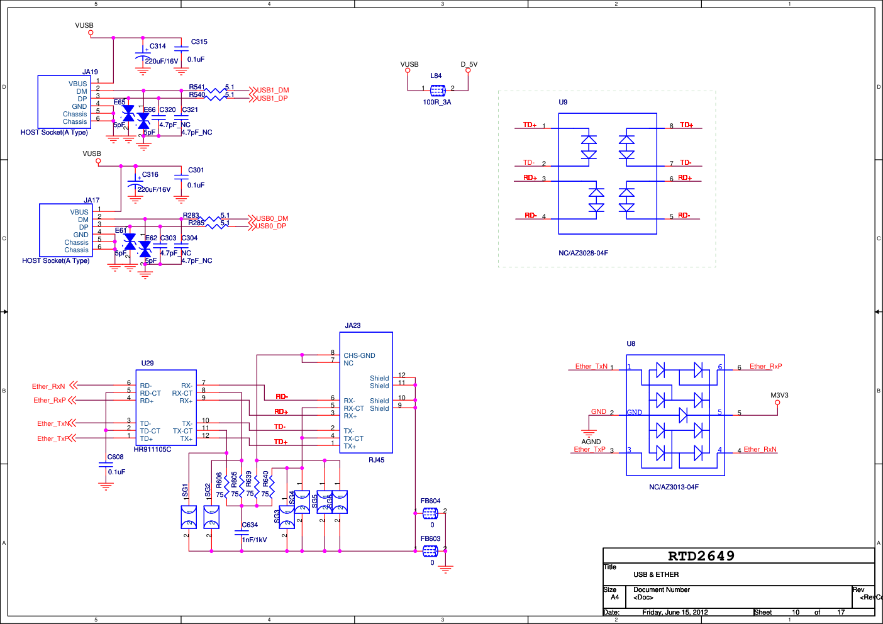Click the HR911105C part value text
This screenshot has width=883, height=624.
[x=153, y=450]
